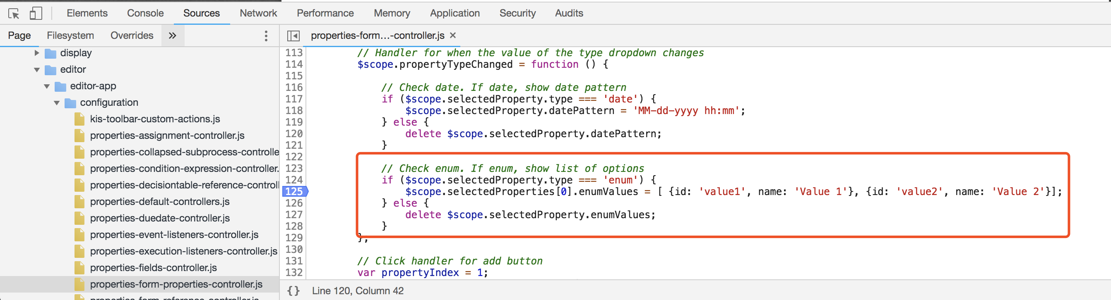Open the Security tab

[517, 13]
